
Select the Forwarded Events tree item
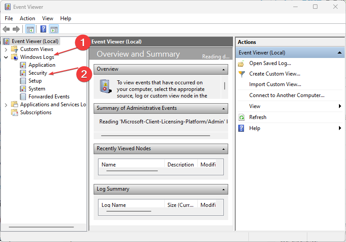pos(49,97)
